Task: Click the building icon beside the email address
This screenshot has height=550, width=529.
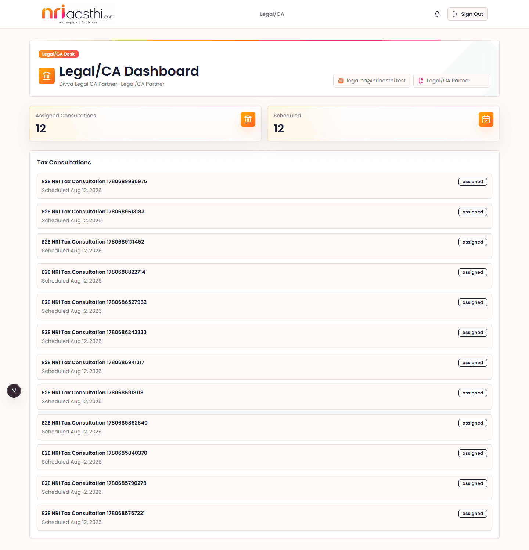Action: click(341, 81)
